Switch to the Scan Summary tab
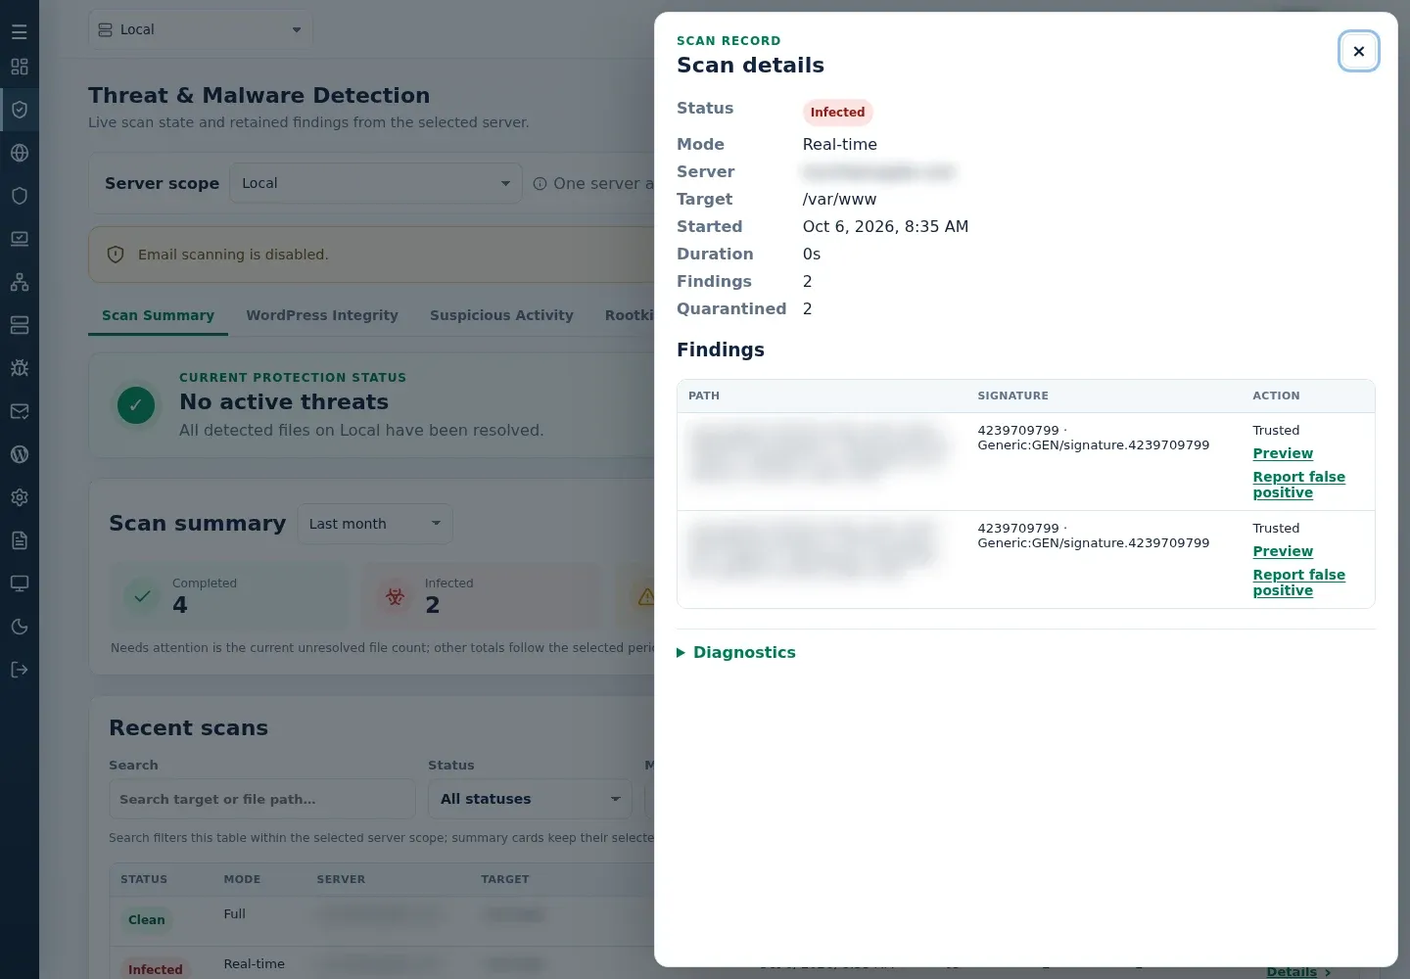Viewport: 1410px width, 979px height. coord(158,315)
